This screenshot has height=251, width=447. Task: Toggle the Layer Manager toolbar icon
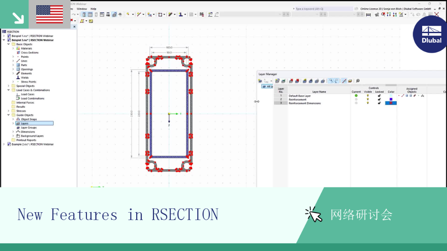pos(114,14)
